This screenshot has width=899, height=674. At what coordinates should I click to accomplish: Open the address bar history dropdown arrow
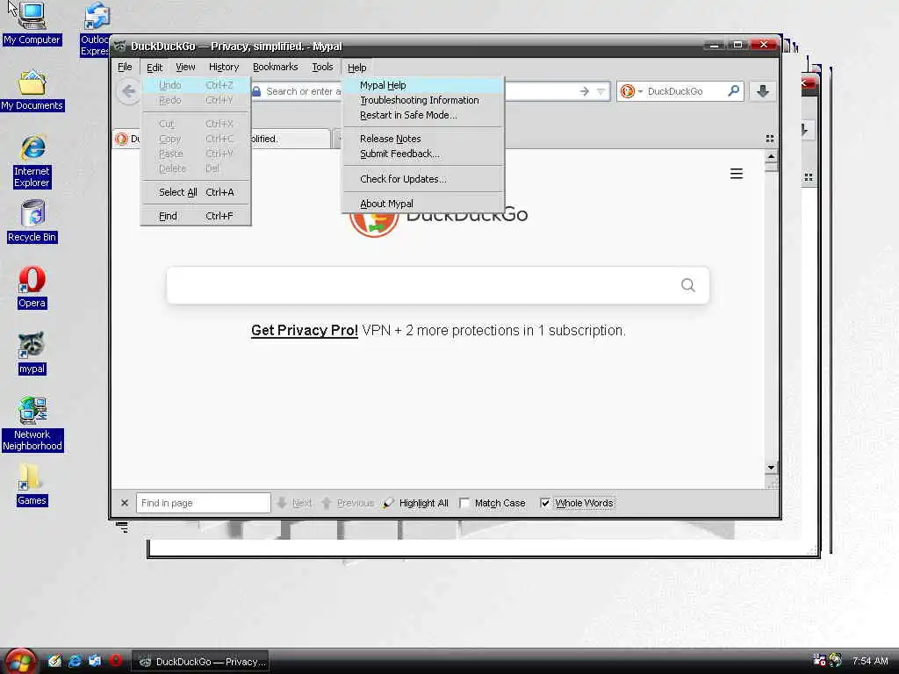[601, 91]
